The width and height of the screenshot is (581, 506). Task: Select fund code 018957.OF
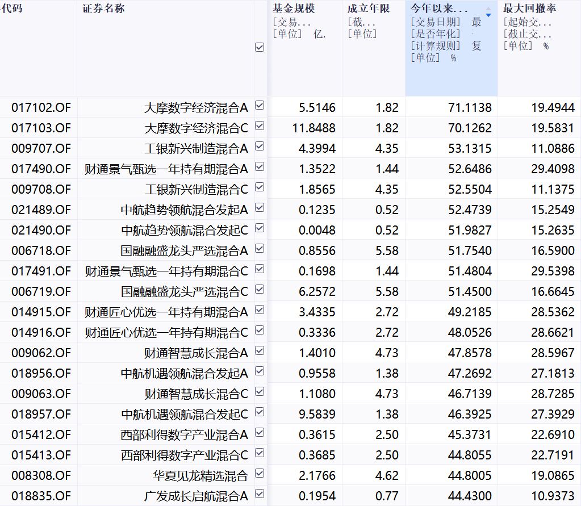click(41, 414)
